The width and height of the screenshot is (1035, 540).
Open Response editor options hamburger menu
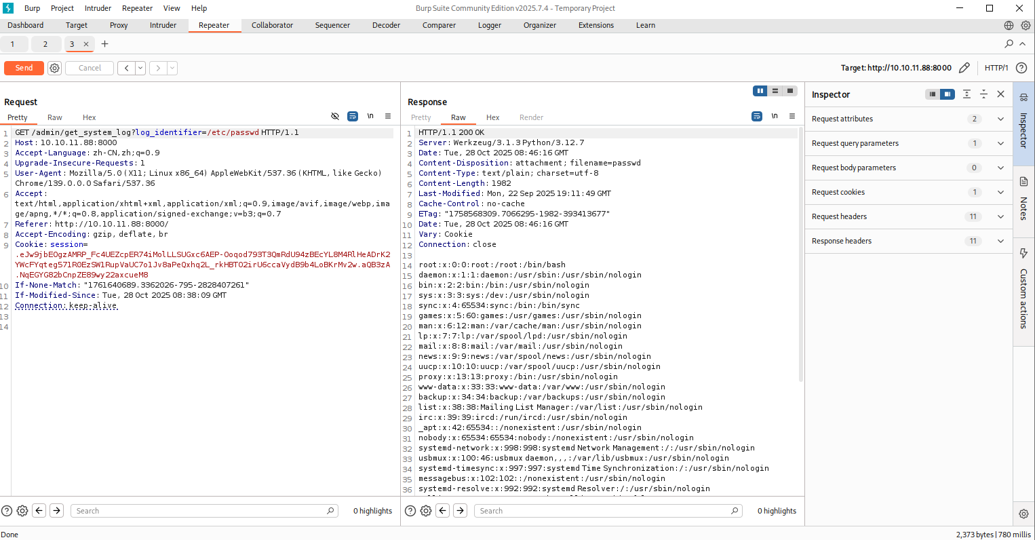[x=792, y=116]
